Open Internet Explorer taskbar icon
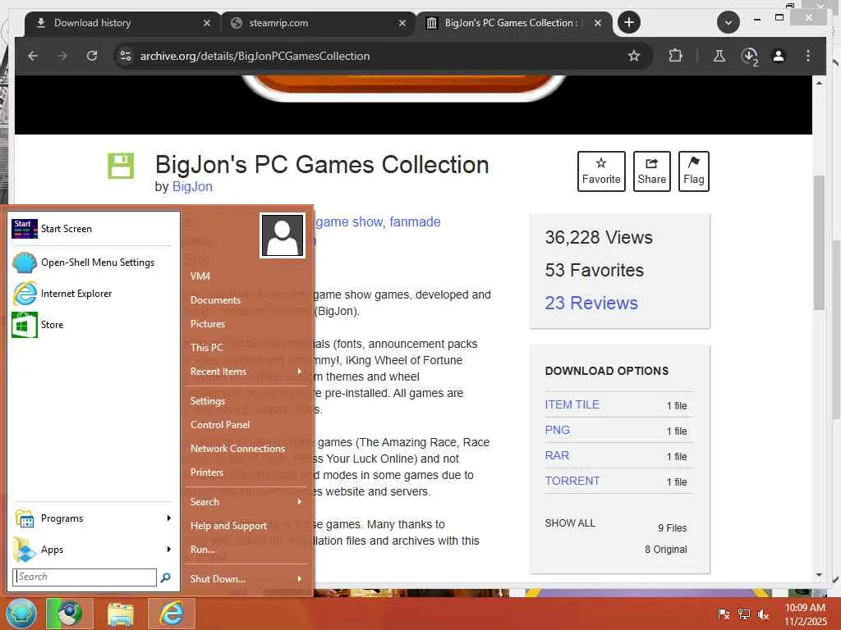 [172, 614]
